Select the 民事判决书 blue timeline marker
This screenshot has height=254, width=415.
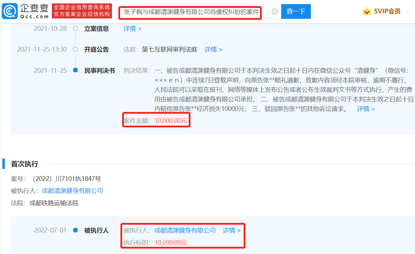(75, 71)
